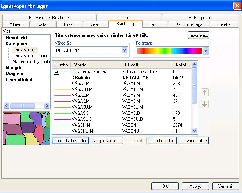Click Lägg till värden button

coord(107,141)
